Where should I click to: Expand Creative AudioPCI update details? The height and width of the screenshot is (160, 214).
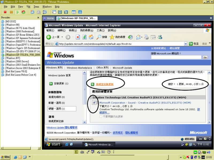coord(97,103)
